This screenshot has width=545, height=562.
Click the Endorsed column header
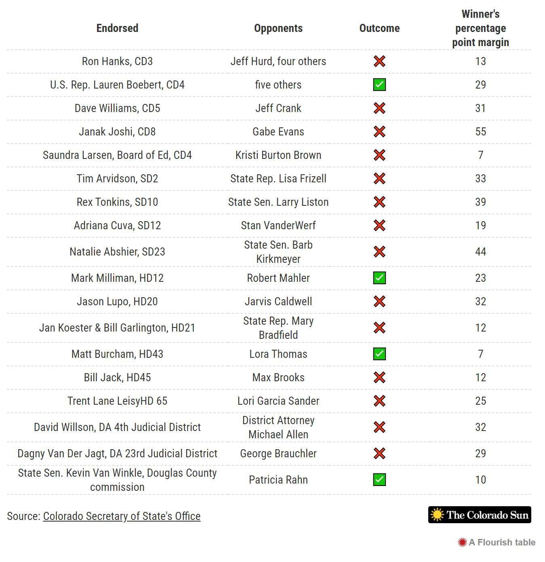tap(117, 28)
